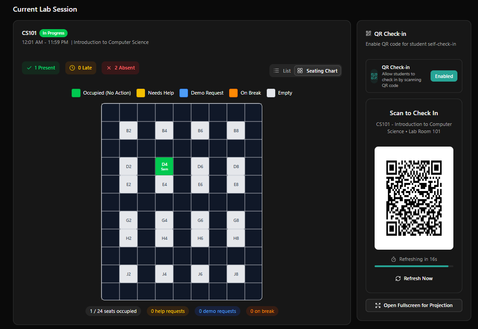Click the X icon in Absent badge

click(109, 68)
